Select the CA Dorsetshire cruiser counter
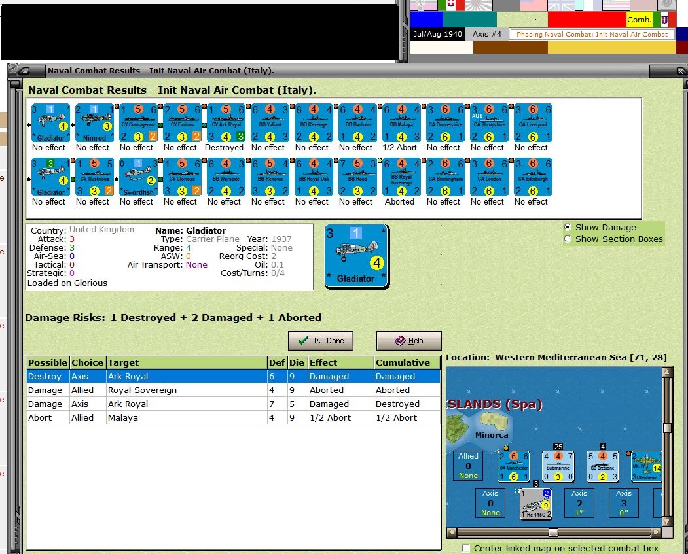 point(445,122)
